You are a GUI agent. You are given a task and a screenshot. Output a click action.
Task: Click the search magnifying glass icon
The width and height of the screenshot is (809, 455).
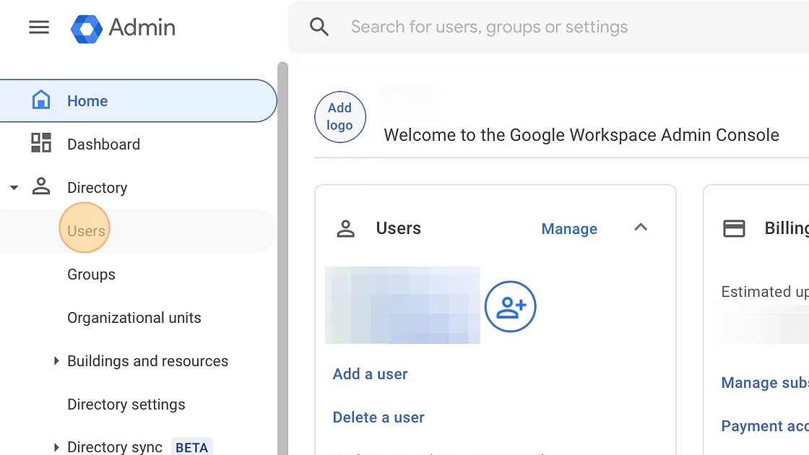(x=319, y=26)
